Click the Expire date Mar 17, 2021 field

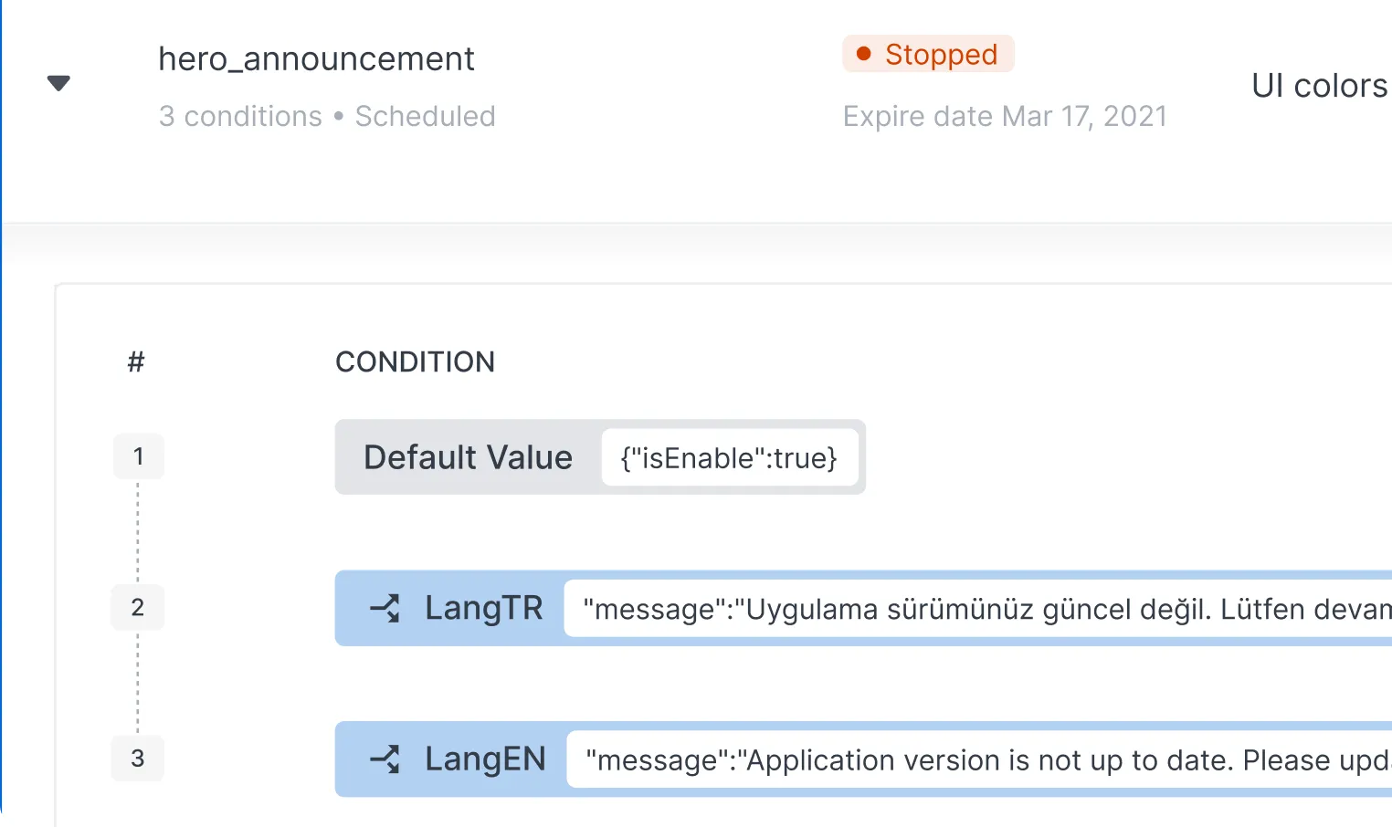click(x=1005, y=116)
